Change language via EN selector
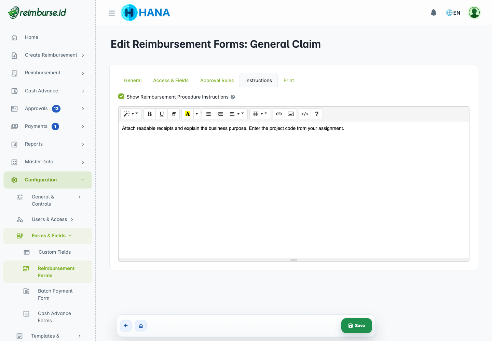Screen dimensions: 492x341 453,13
